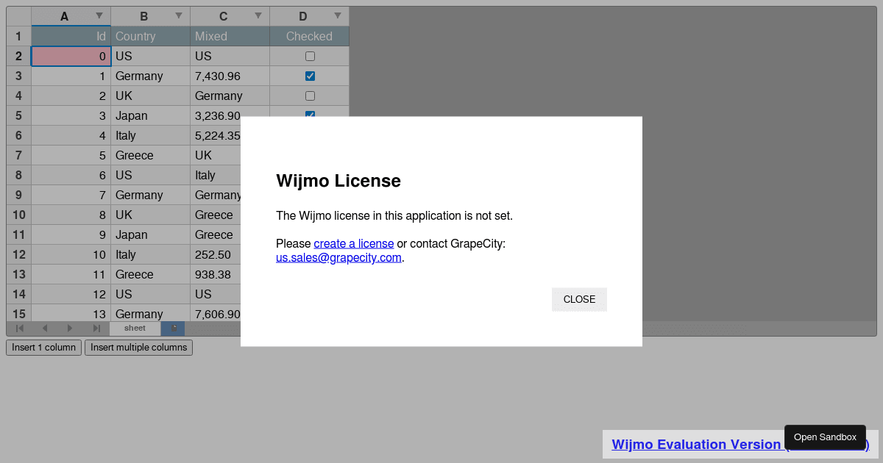Screen dimensions: 883x463
Task: Click previous sheet navigation arrow
Action: (x=45, y=329)
